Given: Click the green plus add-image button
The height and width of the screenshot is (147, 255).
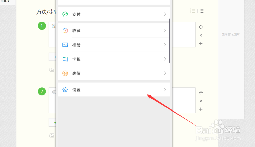Looking at the screenshot, I should coord(55,57).
